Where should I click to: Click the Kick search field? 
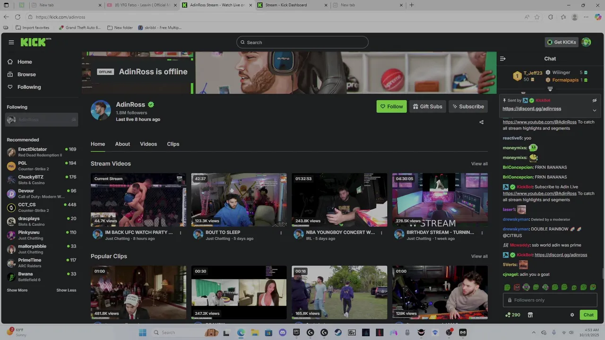(302, 42)
